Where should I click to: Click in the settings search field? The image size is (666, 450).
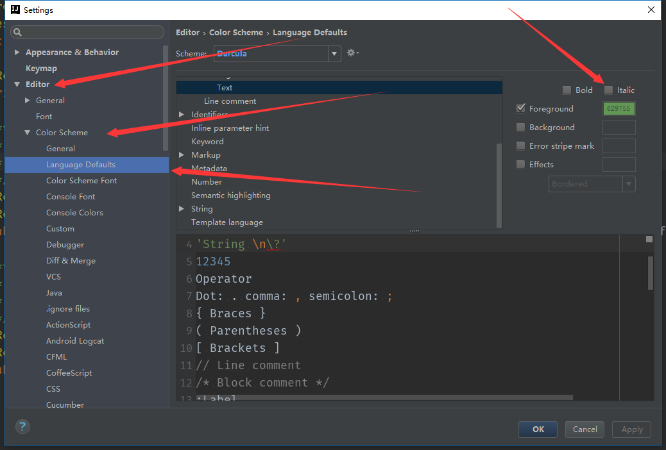87,32
